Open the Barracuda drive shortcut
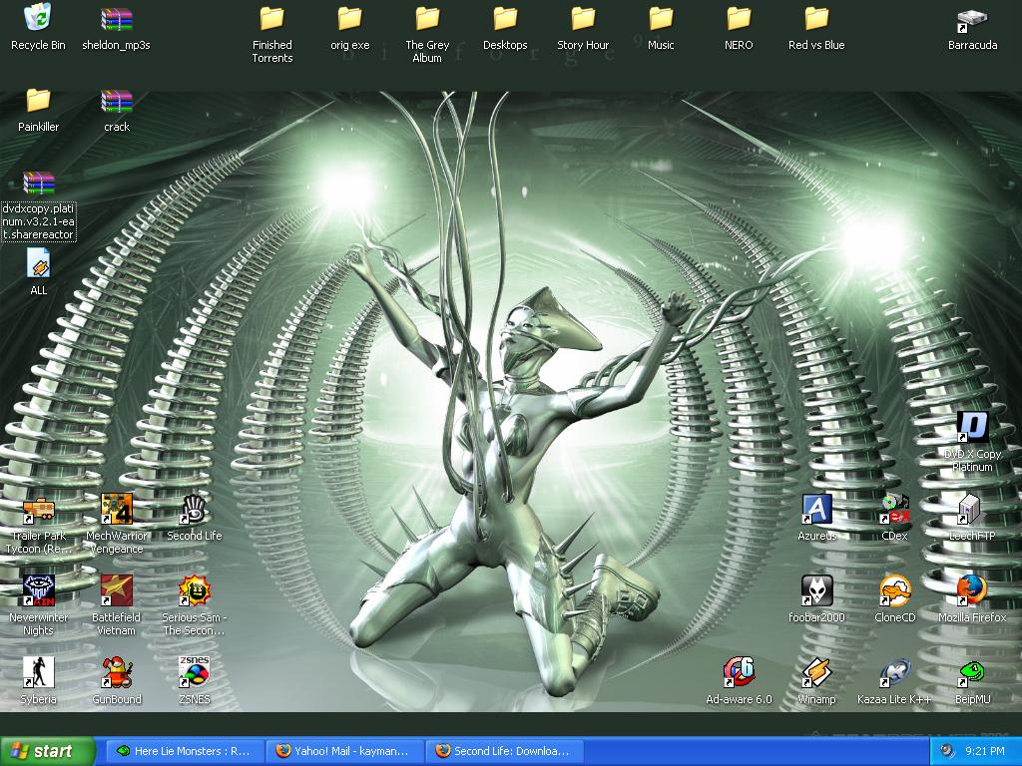Screen dimensions: 1022x766 [x=972, y=20]
